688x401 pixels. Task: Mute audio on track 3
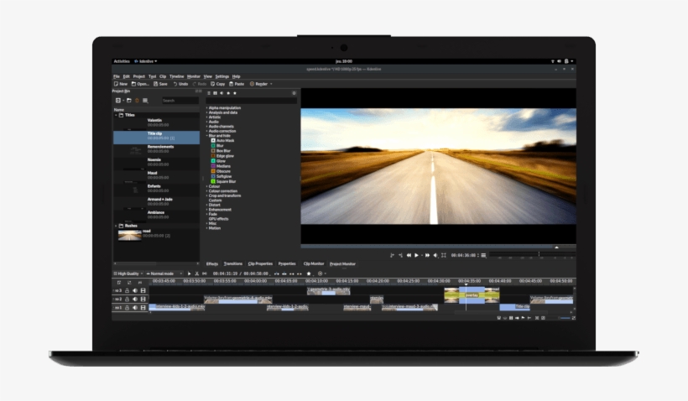135,291
